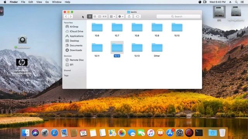Open Calendar from the Dock
This screenshot has height=139, width=248.
(83, 133)
